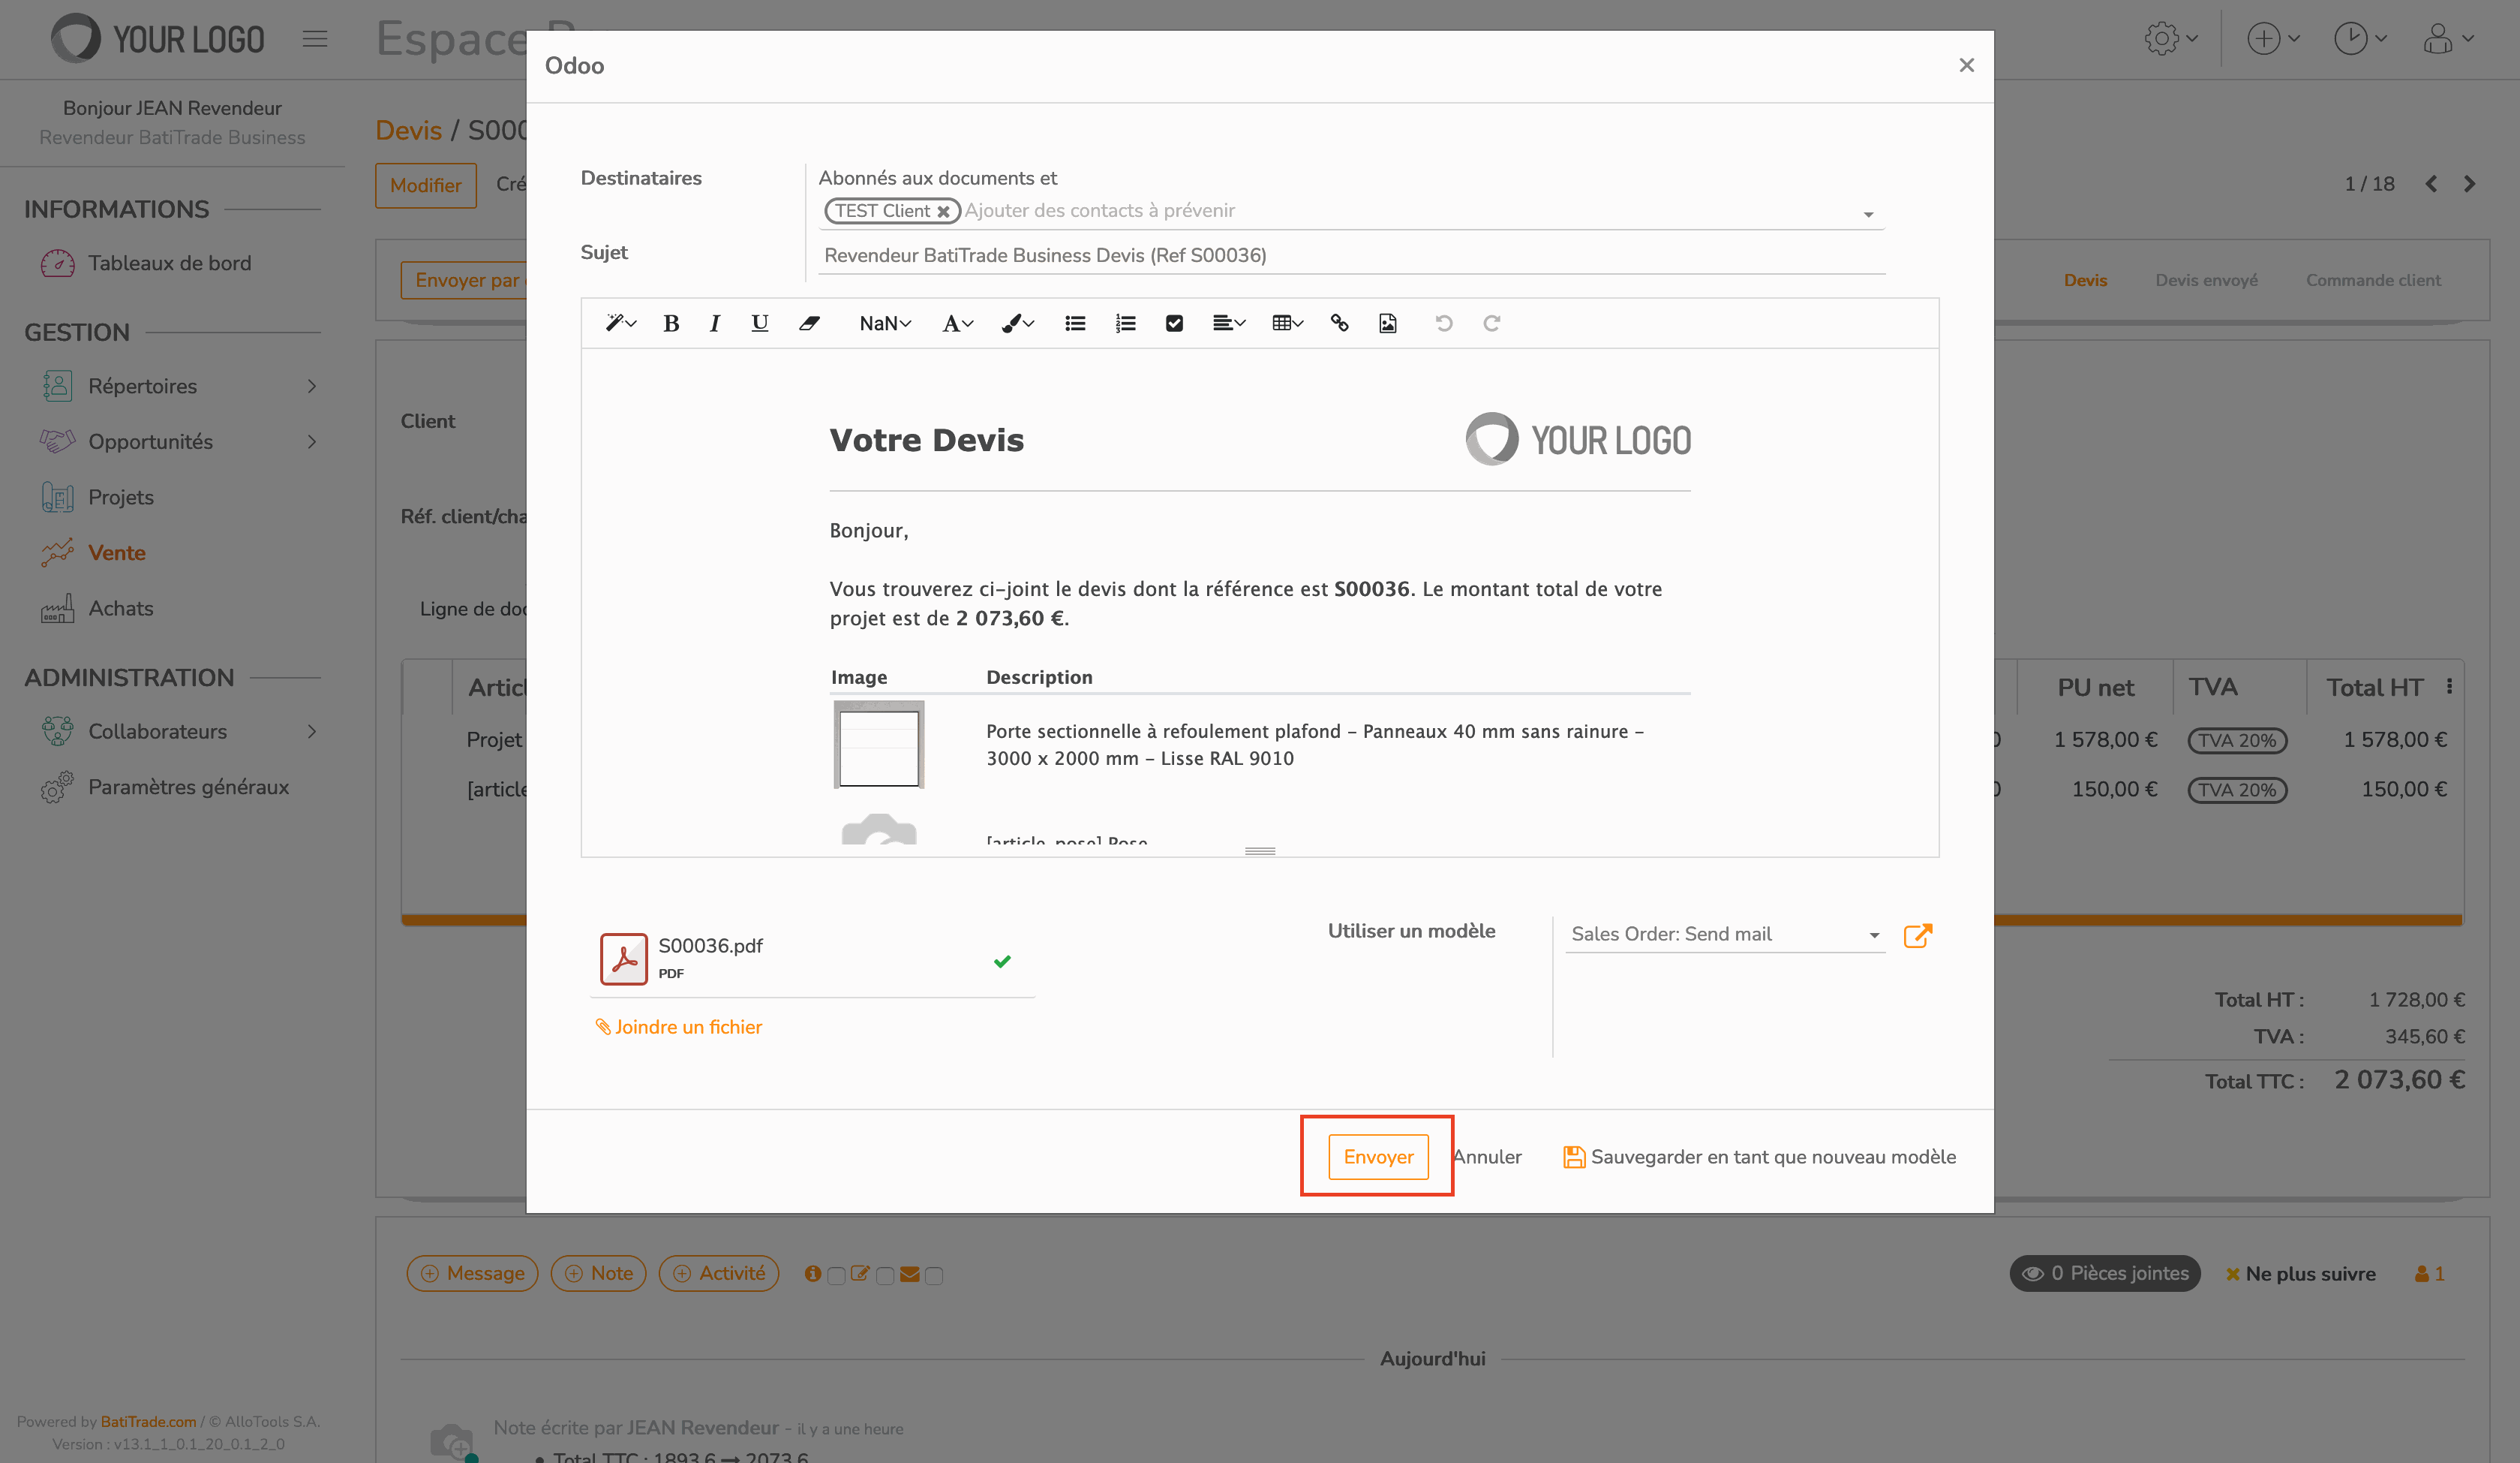This screenshot has height=1463, width=2520.
Task: Remove the TEST Client recipient tag
Action: pos(943,211)
